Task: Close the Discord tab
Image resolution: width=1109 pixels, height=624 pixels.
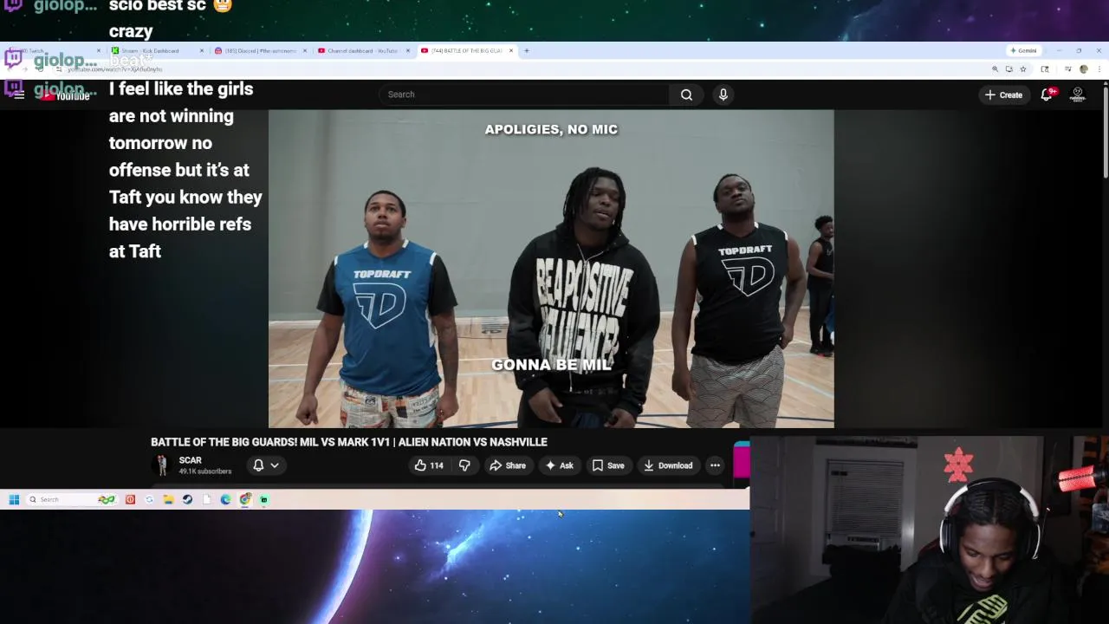Action: pyautogui.click(x=305, y=50)
